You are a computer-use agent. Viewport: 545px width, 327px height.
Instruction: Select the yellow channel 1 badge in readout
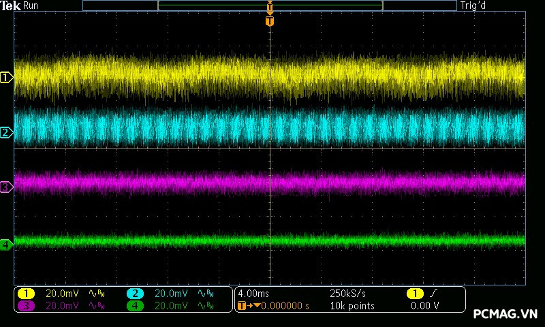25,294
